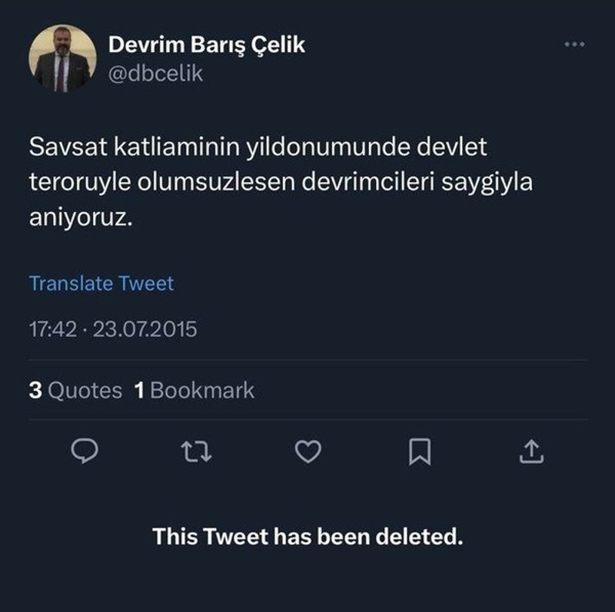
Task: Click the 23.07.2015 date in the timestamp
Action: 145,329
